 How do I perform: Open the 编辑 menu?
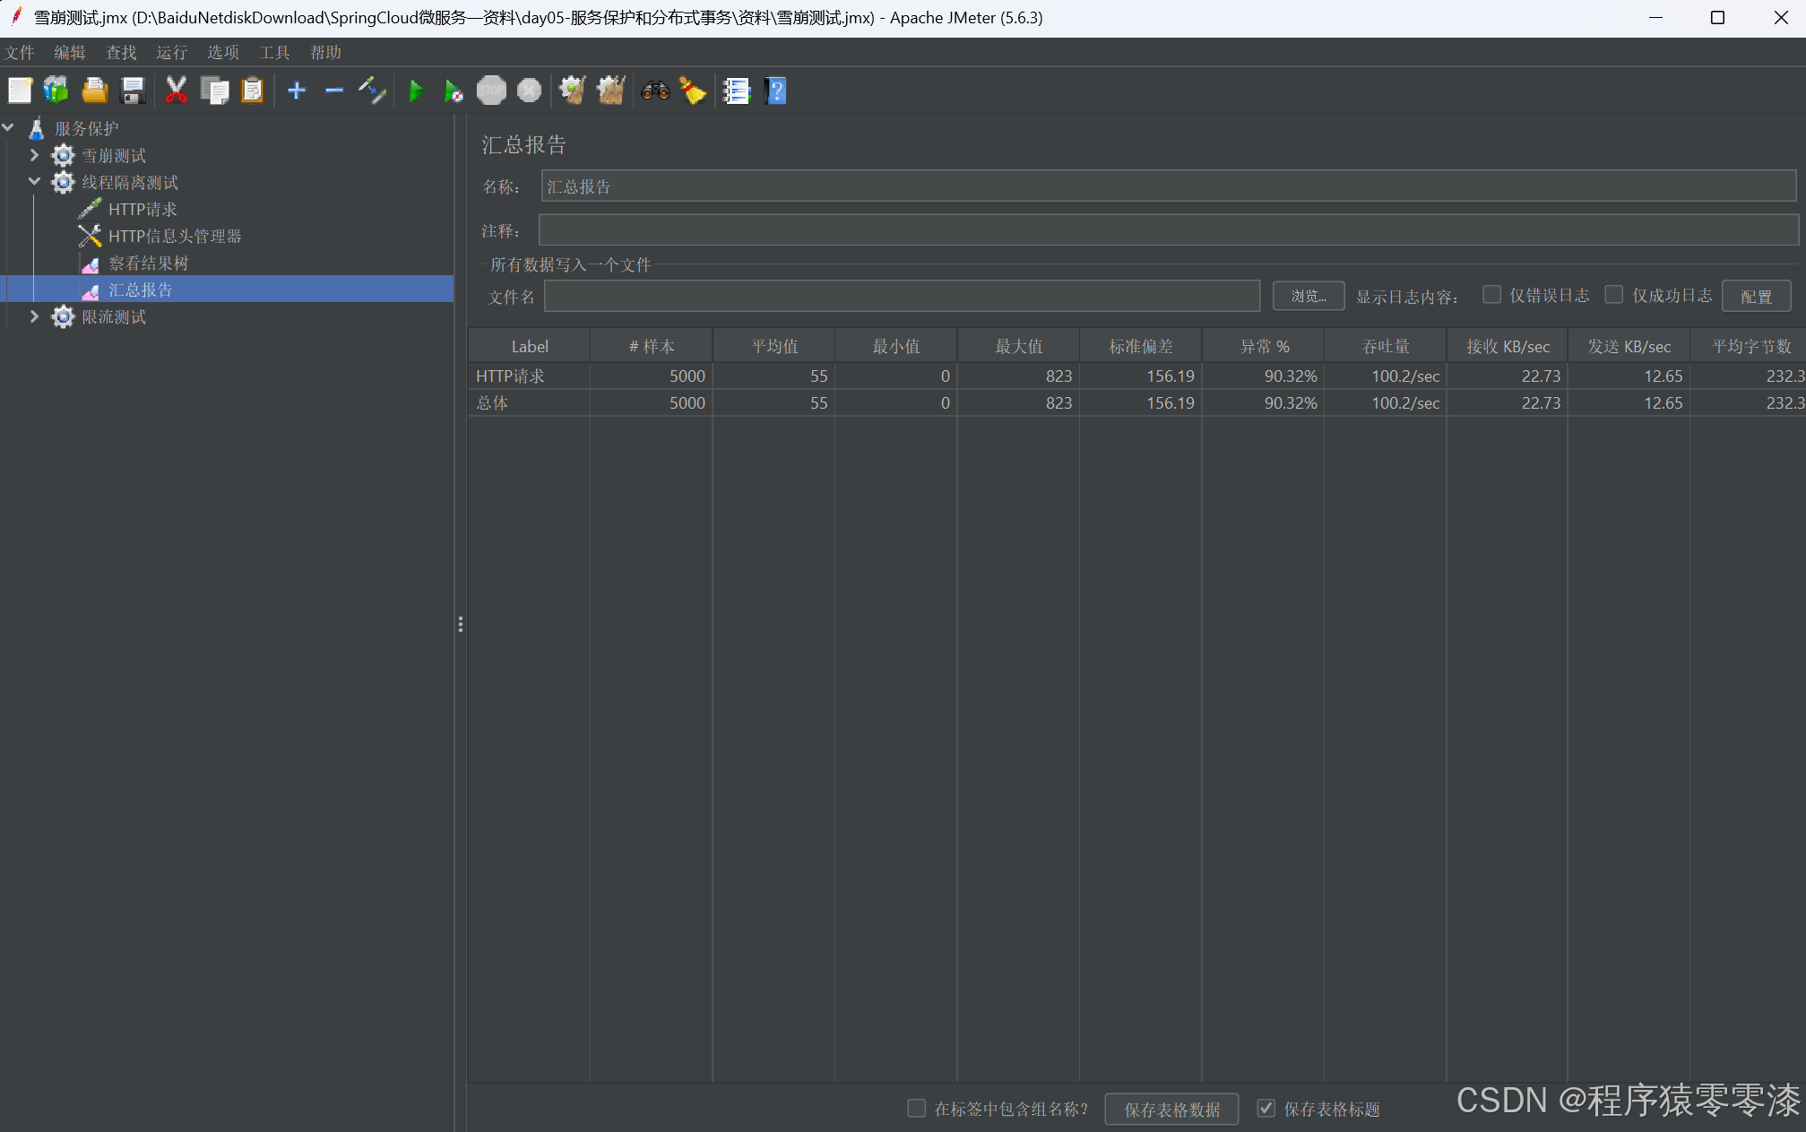[70, 52]
